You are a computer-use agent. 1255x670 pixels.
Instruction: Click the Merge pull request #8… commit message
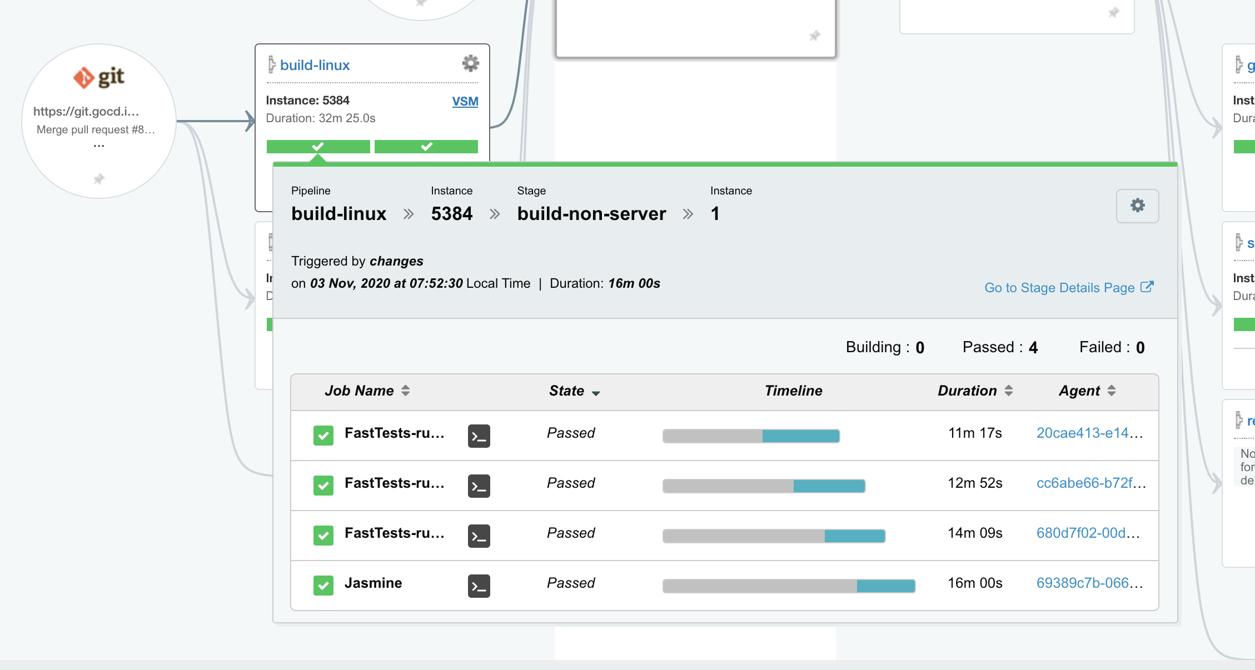tap(96, 130)
